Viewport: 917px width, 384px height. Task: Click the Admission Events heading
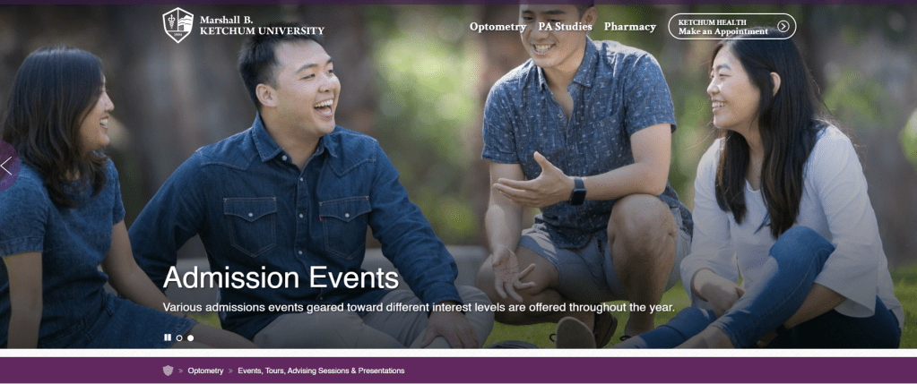click(x=281, y=277)
